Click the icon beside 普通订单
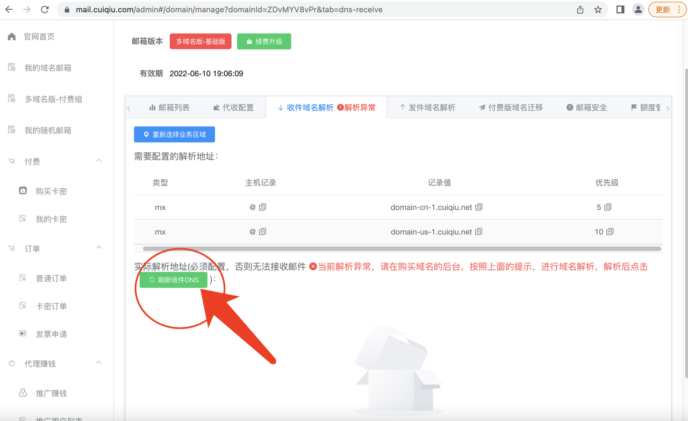This screenshot has width=688, height=421. 23,277
